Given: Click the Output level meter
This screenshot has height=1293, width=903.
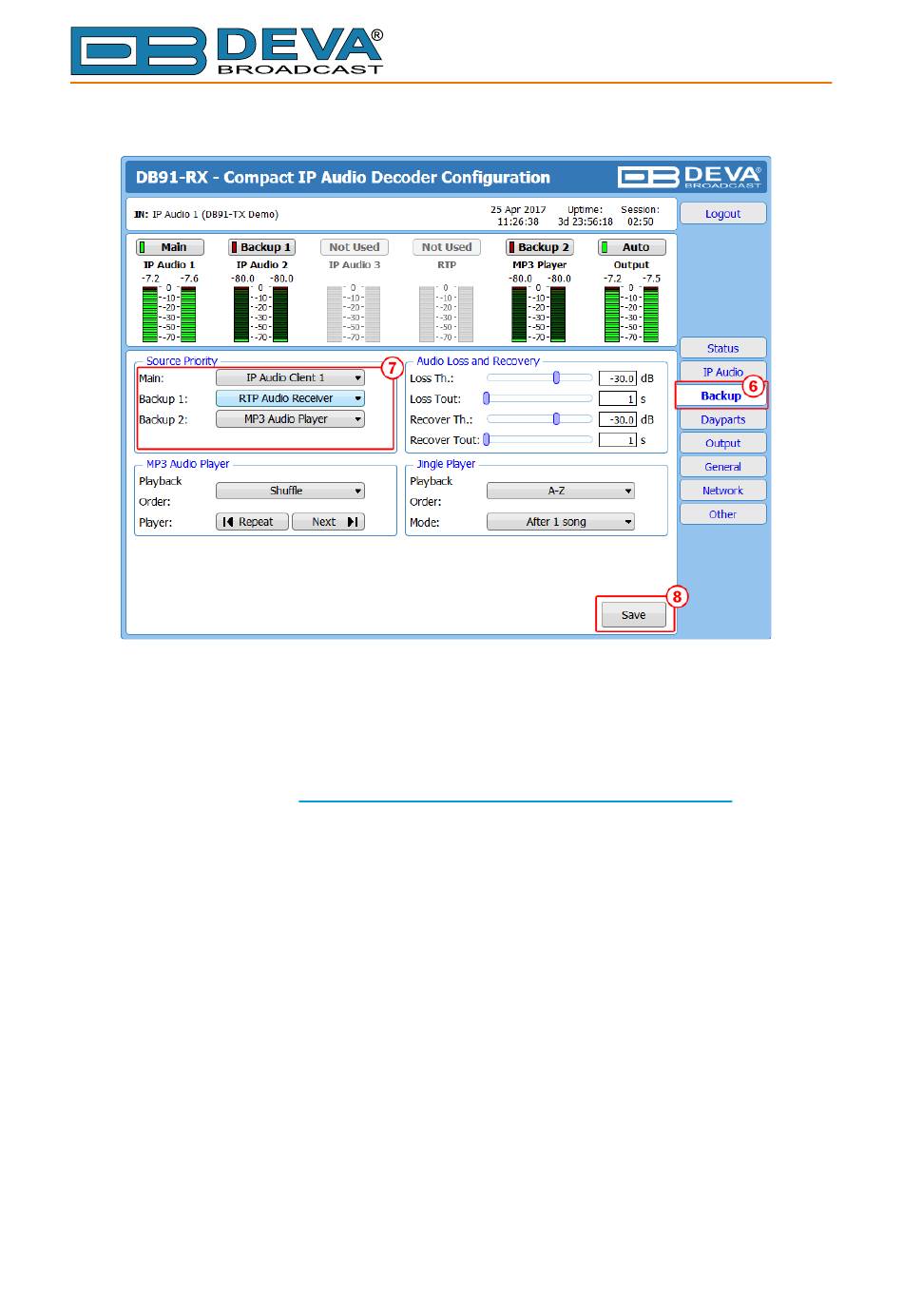Looking at the screenshot, I should click(632, 313).
